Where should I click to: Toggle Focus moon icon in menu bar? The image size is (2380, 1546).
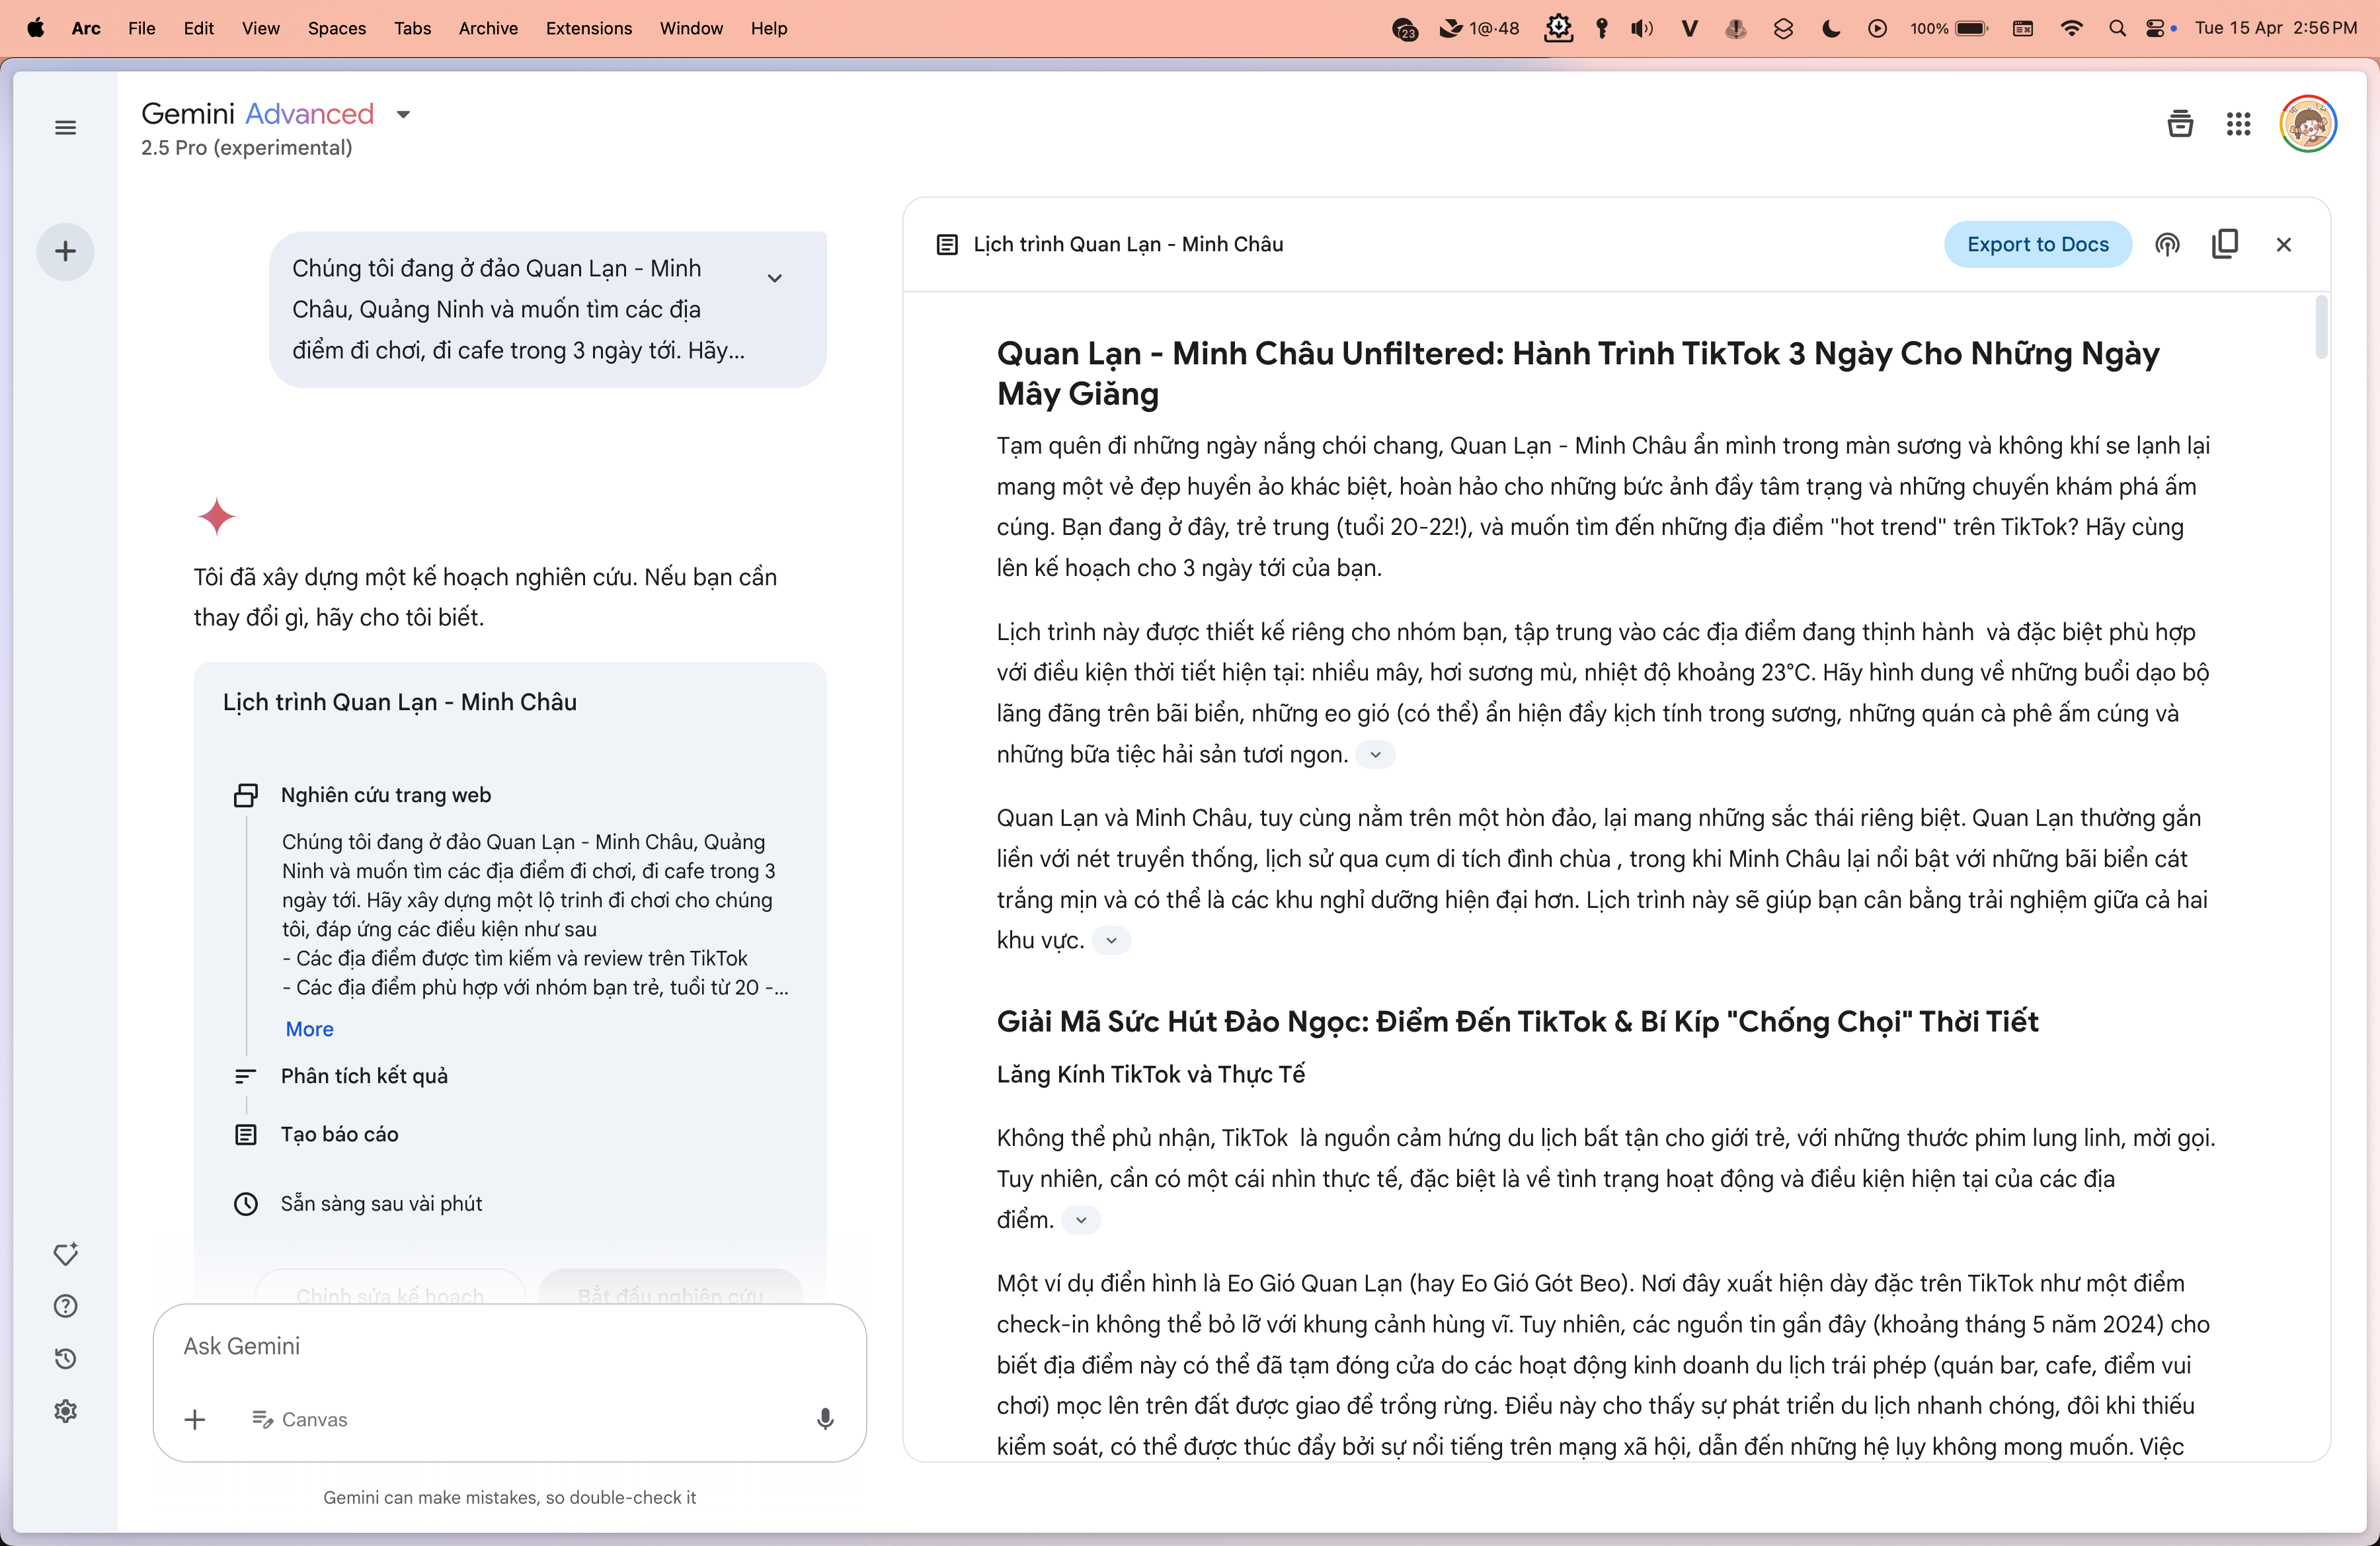1830,28
